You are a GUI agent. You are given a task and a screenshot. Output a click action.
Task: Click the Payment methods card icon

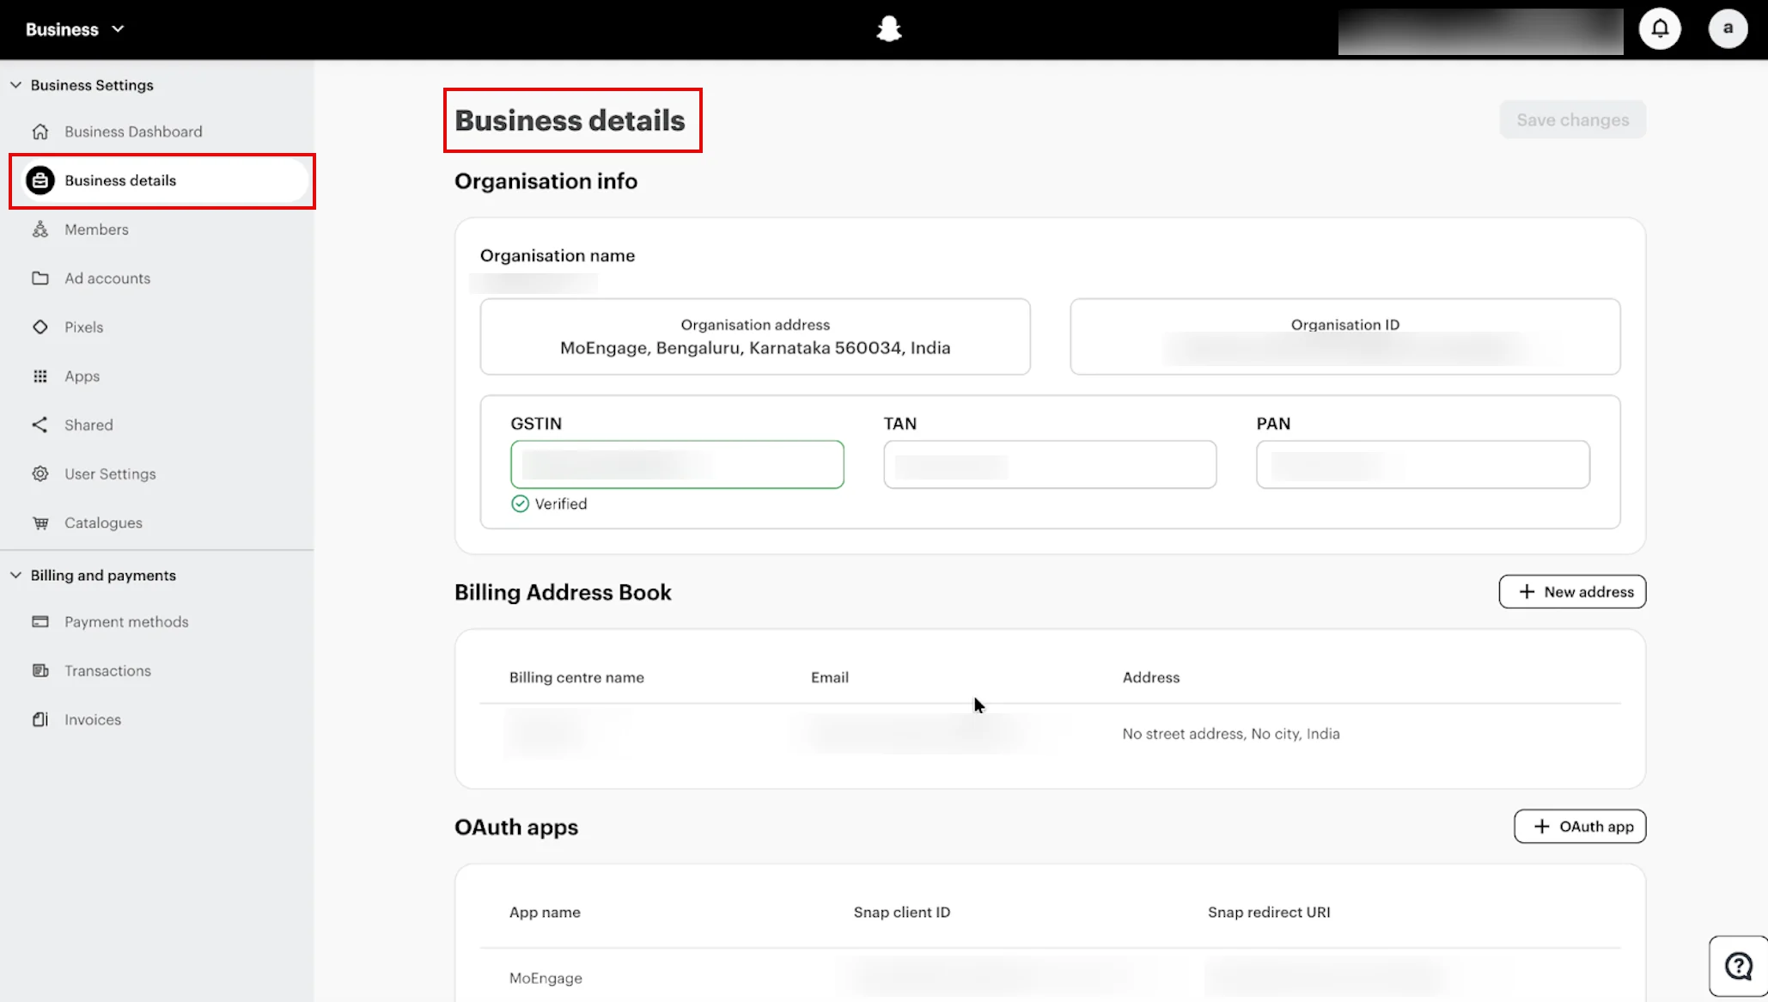pos(40,621)
